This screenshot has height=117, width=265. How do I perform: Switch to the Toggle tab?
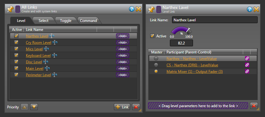66,21
